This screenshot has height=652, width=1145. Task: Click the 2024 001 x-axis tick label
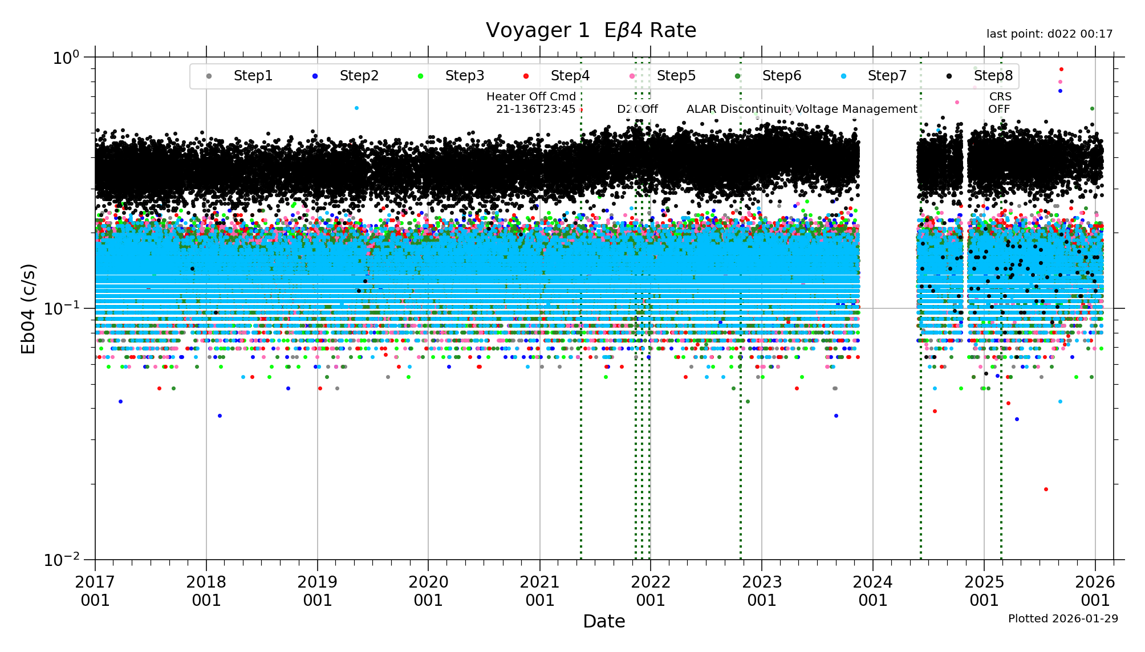(872, 591)
